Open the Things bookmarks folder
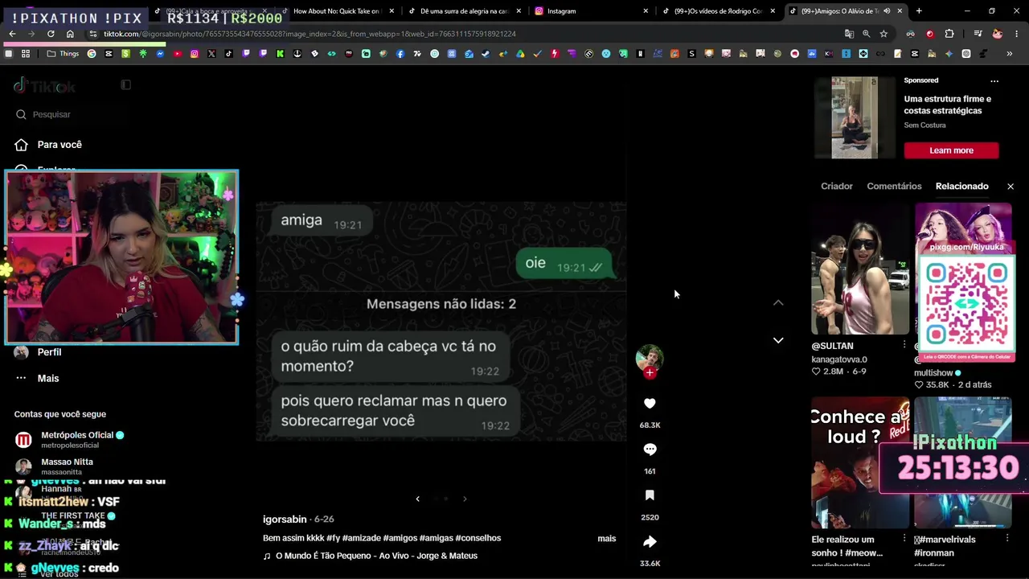The height and width of the screenshot is (579, 1029). (x=63, y=54)
